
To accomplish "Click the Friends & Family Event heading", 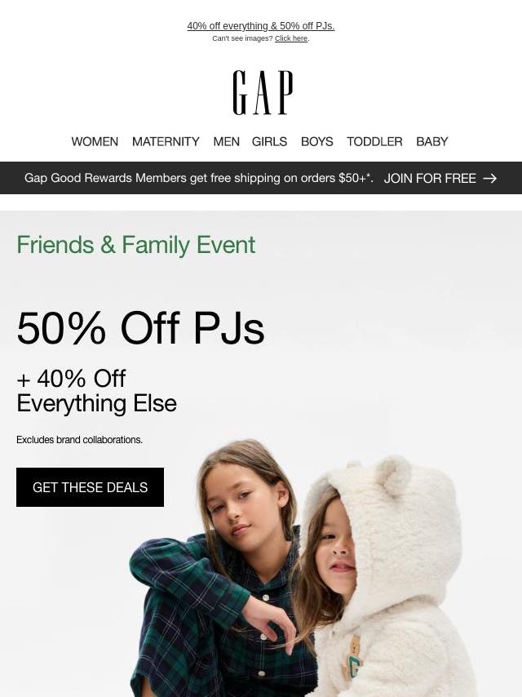I will (x=136, y=245).
